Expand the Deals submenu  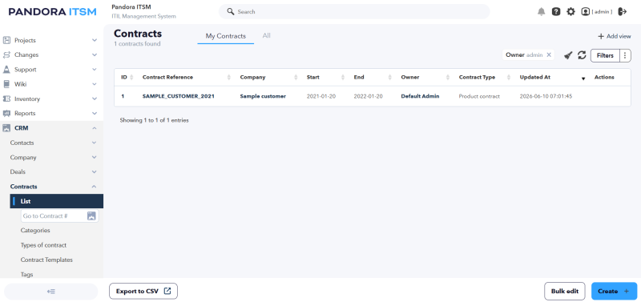tap(95, 171)
